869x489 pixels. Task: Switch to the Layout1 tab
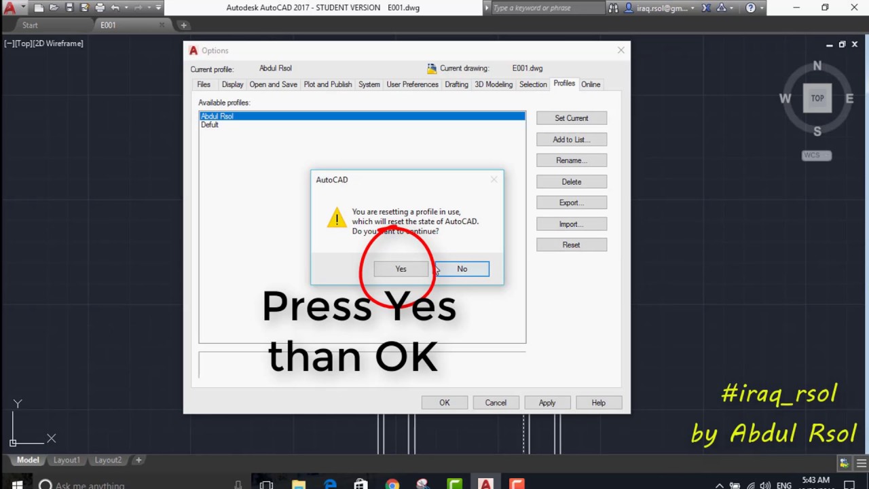coord(67,460)
